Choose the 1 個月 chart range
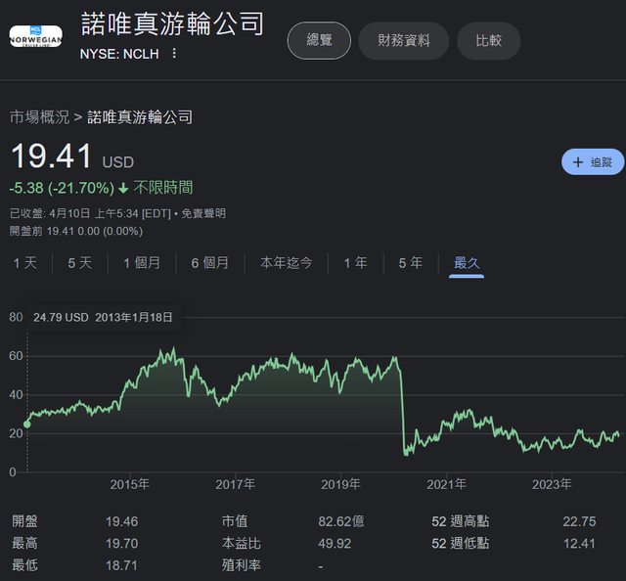The image size is (626, 581). point(142,262)
